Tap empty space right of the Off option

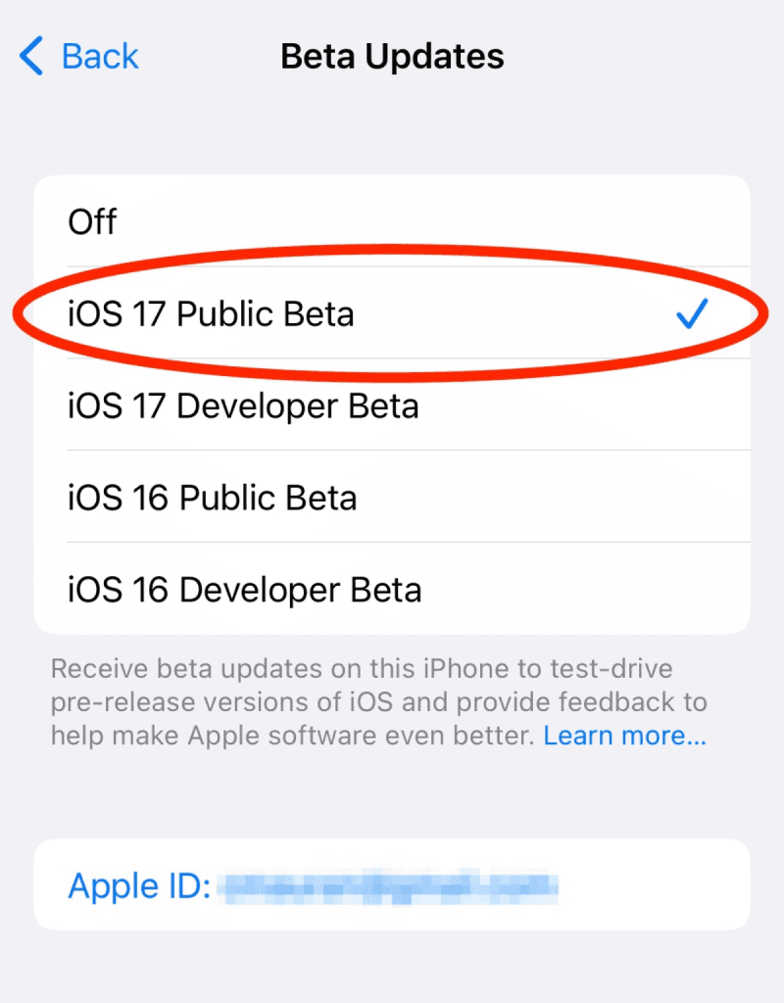[x=441, y=222]
